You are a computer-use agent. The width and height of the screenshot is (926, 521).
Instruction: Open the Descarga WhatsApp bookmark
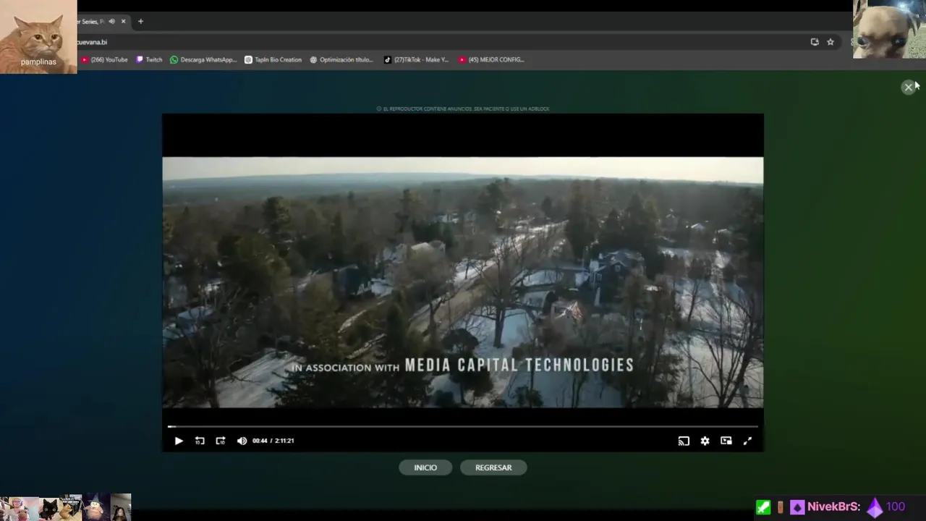pyautogui.click(x=203, y=60)
